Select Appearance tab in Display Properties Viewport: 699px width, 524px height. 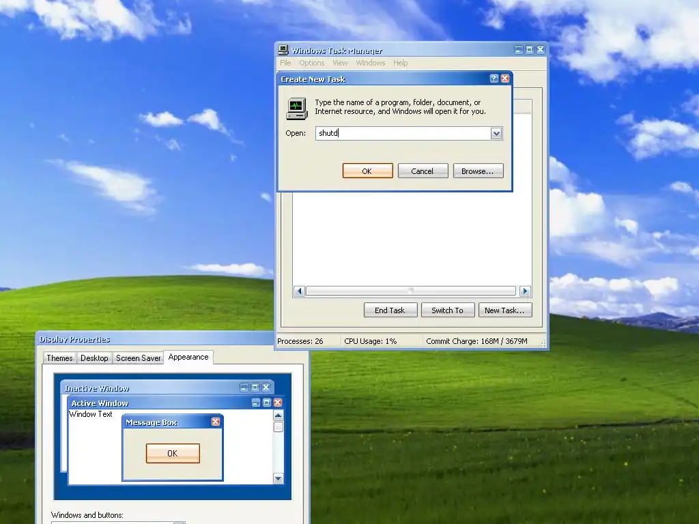click(188, 357)
